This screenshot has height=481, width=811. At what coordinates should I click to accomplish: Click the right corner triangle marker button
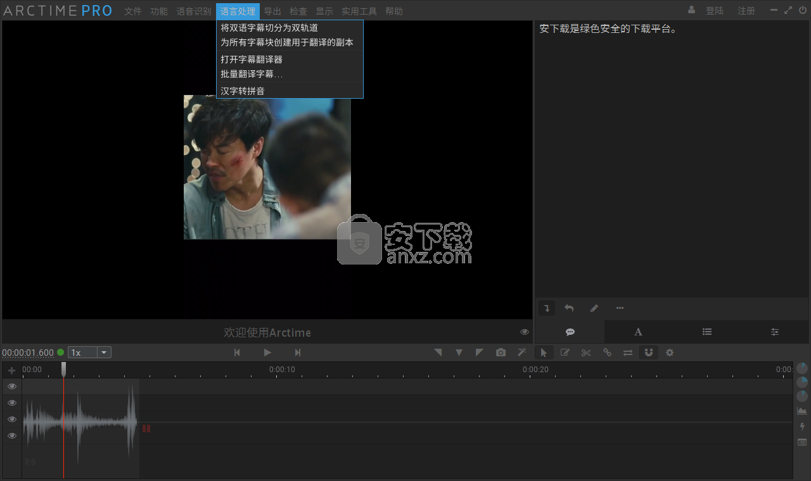[x=480, y=353]
